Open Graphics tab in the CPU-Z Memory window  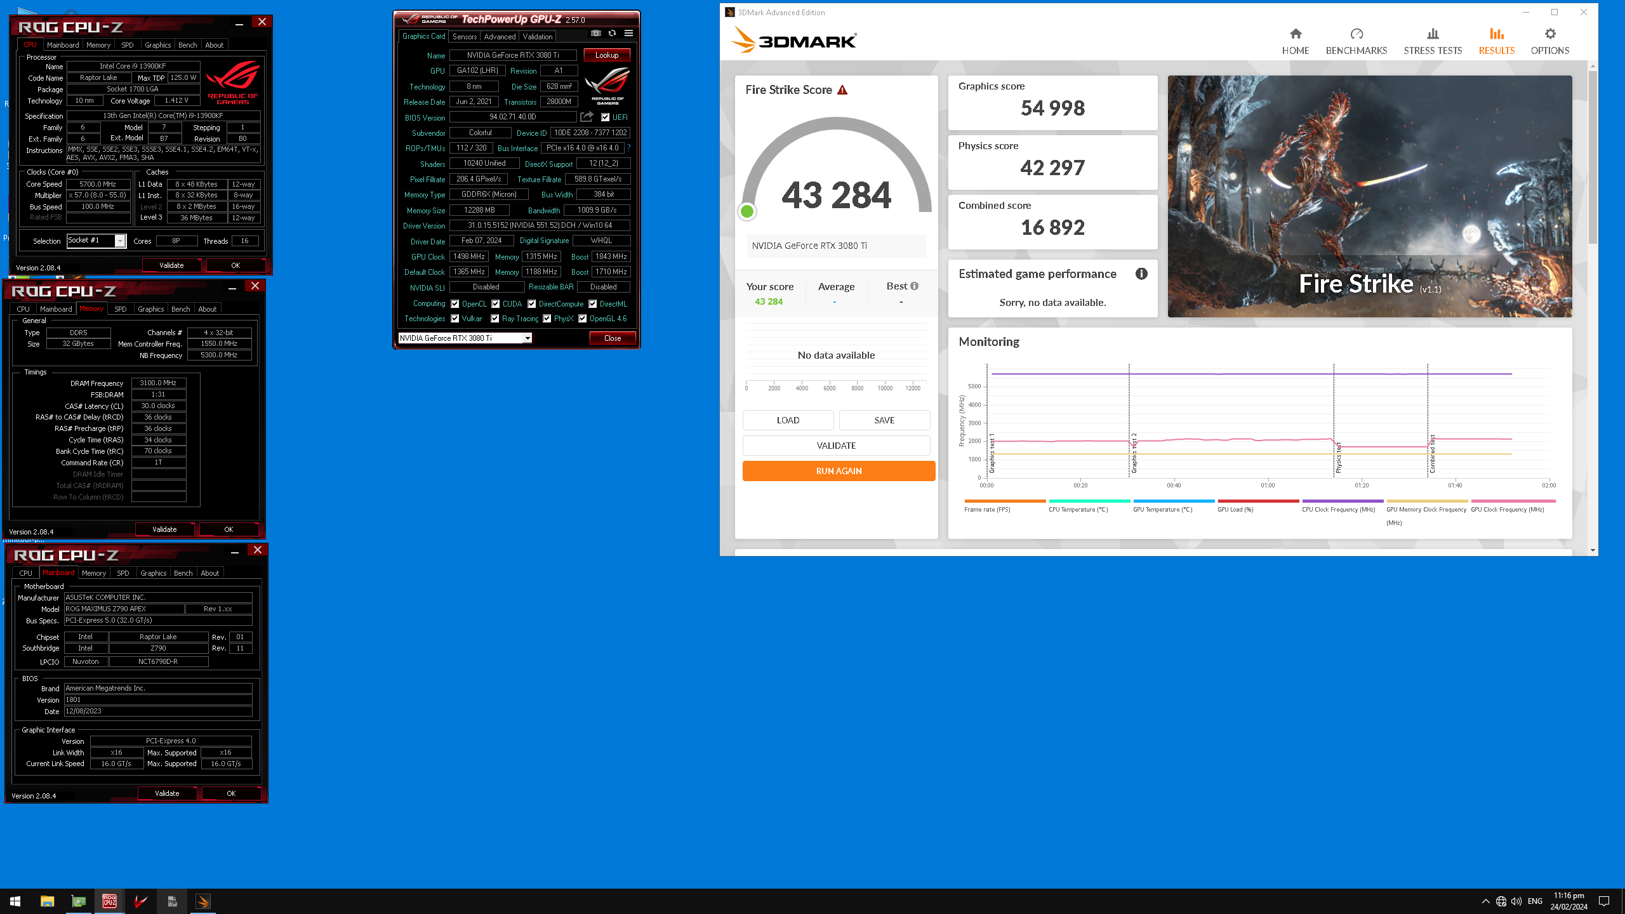click(151, 309)
